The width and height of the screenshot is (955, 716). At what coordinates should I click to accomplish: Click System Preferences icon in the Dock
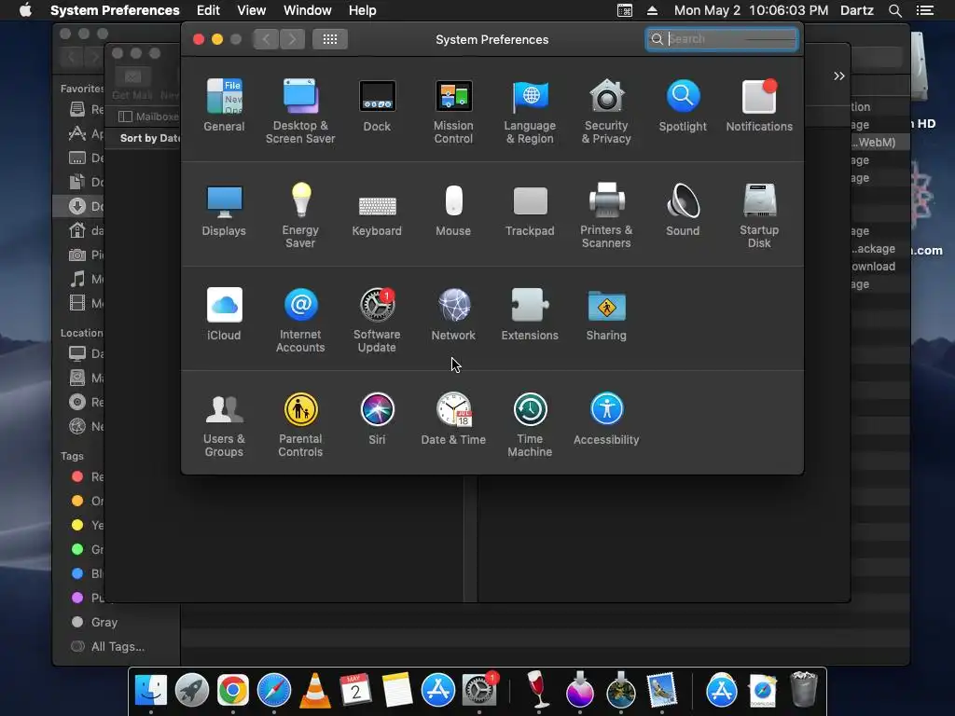point(479,691)
